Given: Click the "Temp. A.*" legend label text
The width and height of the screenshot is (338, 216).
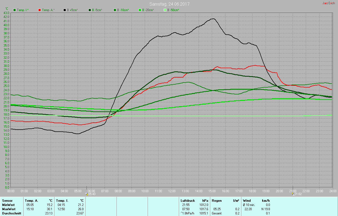Looking at the screenshot, I should pos(48,10).
